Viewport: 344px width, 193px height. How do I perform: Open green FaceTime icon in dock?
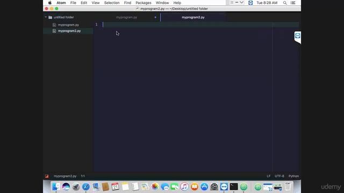click(x=175, y=187)
